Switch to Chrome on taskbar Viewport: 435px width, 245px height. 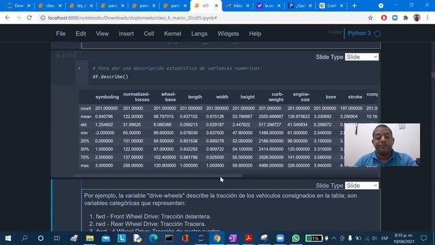tap(217, 238)
